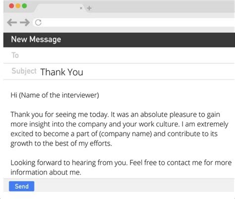
Task: Place cursor in the greeting line
Action: tap(55, 95)
